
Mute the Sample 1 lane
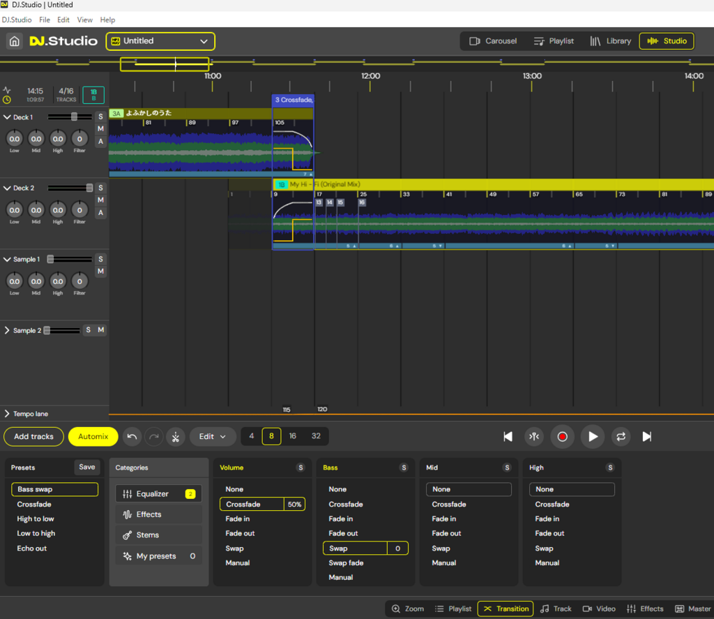click(x=100, y=271)
